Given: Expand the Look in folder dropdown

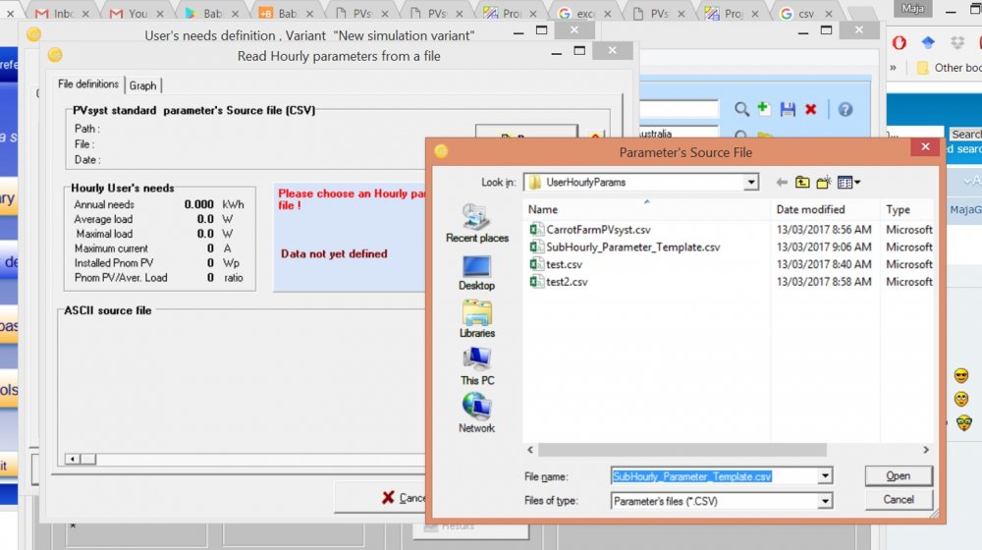Looking at the screenshot, I should pyautogui.click(x=751, y=183).
